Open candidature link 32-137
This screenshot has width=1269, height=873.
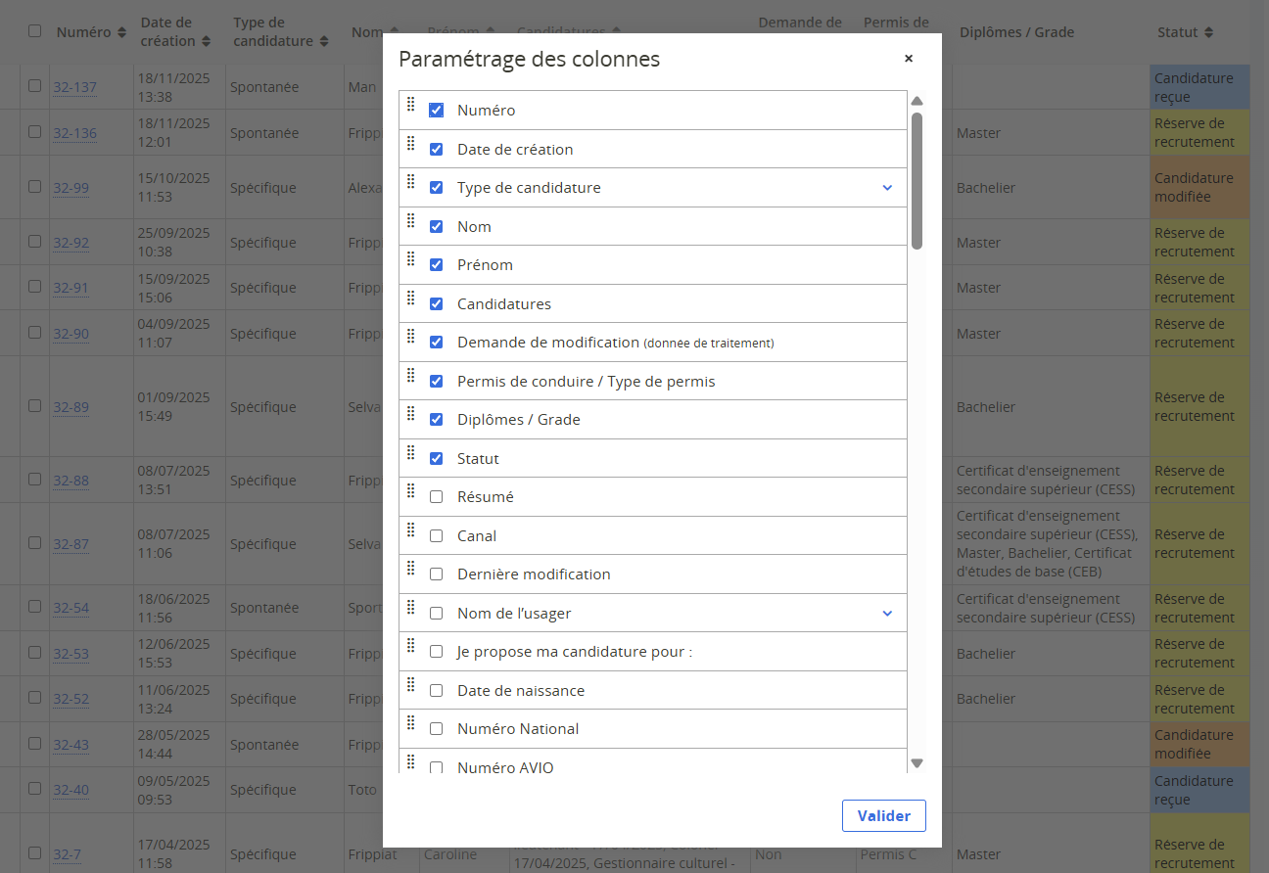click(x=74, y=87)
